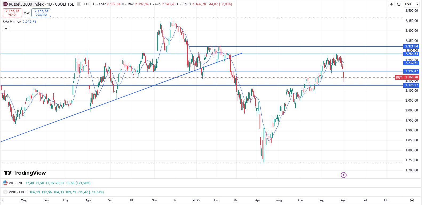Screen dimensions: 422x205
Task: Click the VIX flag icon
Action: click(x=5, y=183)
